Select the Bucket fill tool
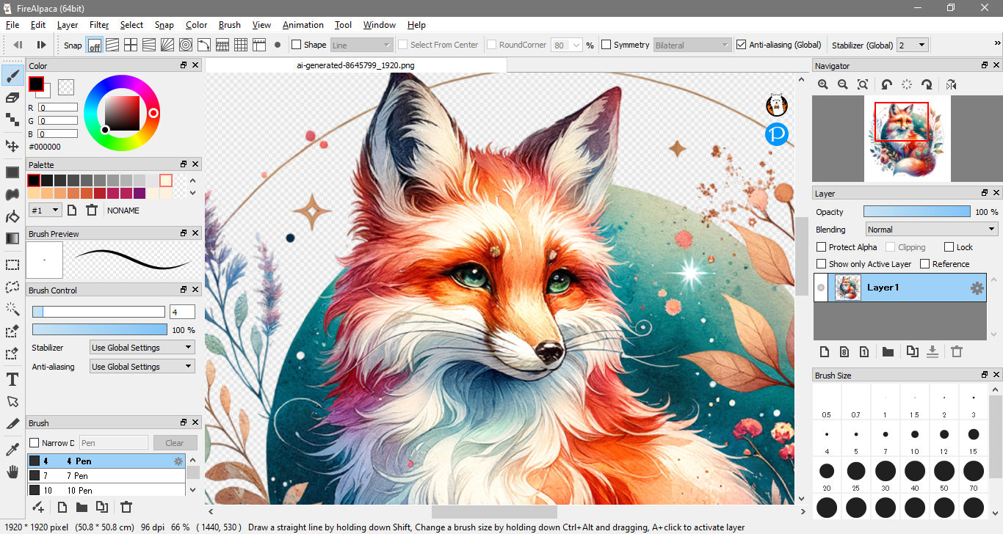The width and height of the screenshot is (1003, 534). coord(12,217)
